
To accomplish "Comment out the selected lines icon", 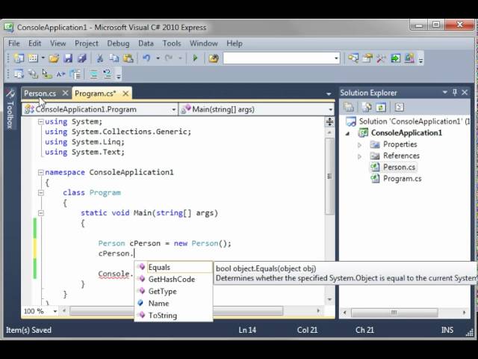I will [93, 74].
